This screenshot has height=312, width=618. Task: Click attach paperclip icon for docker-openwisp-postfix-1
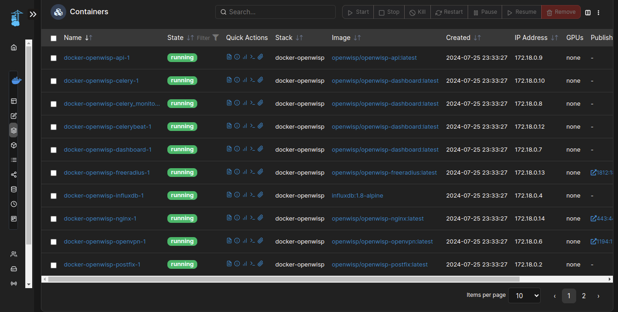(x=260, y=264)
